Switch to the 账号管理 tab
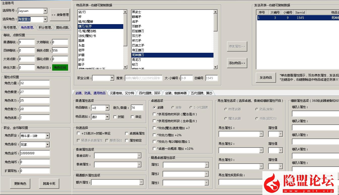This screenshot has height=195, width=339. (x=10, y=28)
